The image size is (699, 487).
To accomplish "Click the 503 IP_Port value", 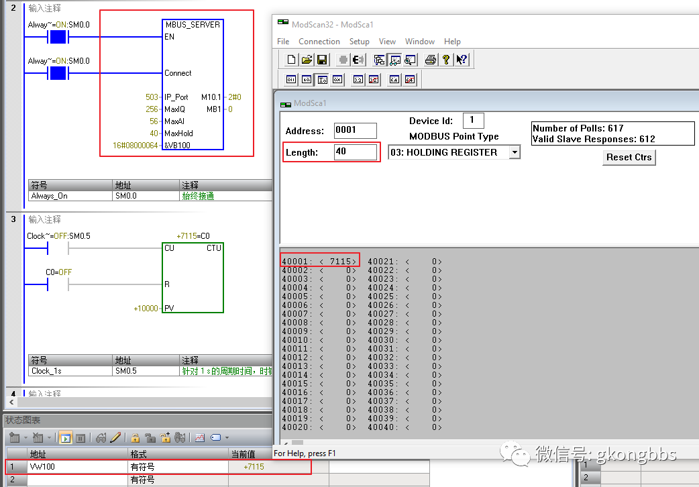I will click(x=152, y=97).
